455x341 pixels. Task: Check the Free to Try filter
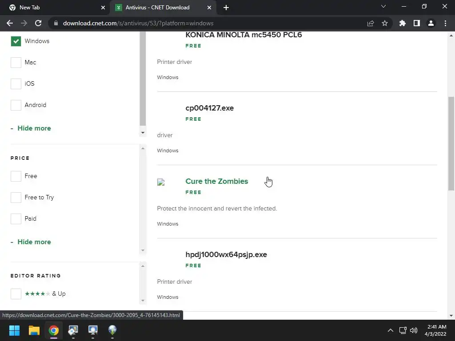tap(16, 198)
